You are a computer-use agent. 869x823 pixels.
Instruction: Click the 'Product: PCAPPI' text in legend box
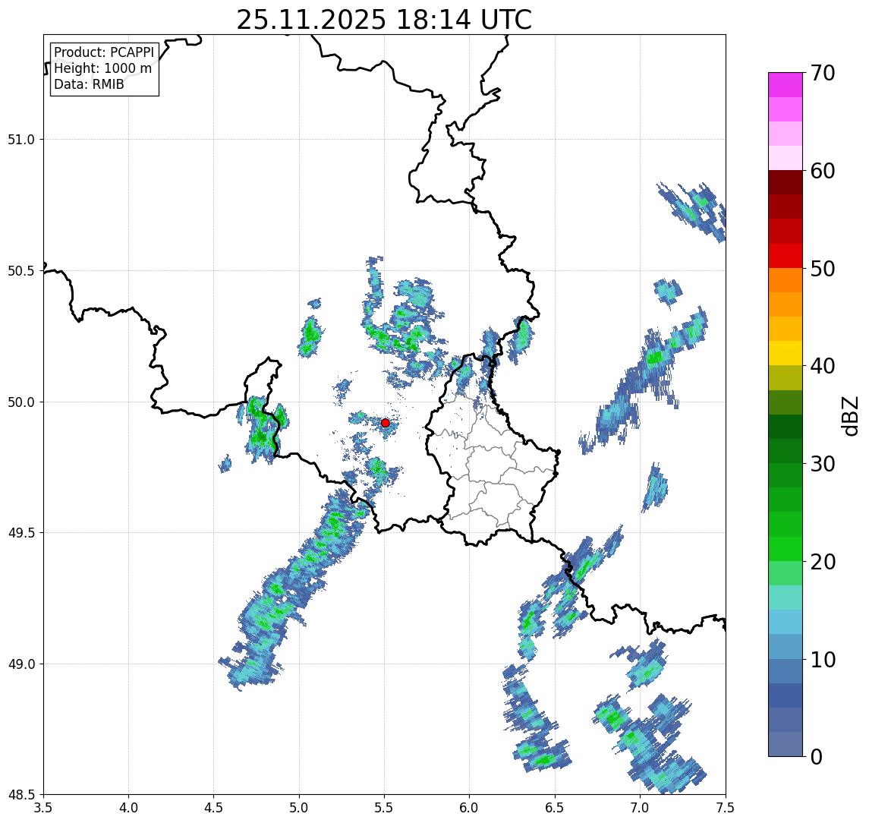tap(104, 52)
